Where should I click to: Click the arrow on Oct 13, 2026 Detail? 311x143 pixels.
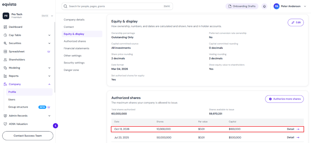point(298,129)
